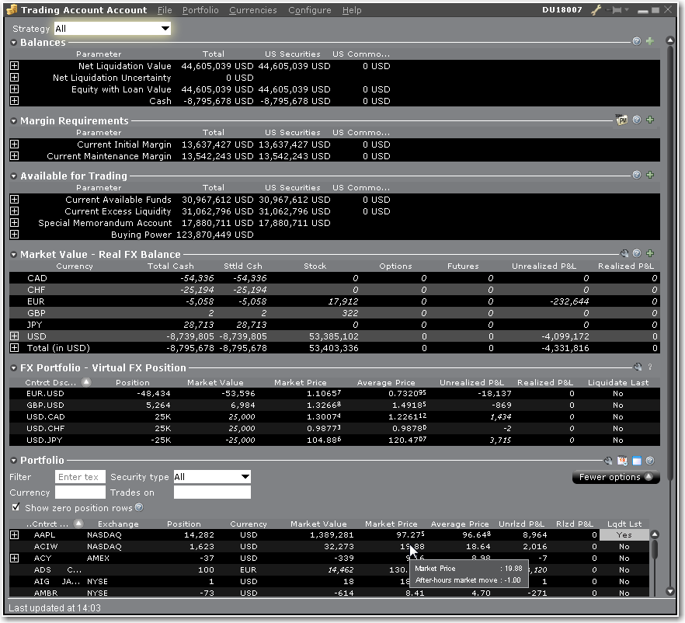
Task: Select the EUR.USD row in FX Portfolio
Action: (335, 393)
